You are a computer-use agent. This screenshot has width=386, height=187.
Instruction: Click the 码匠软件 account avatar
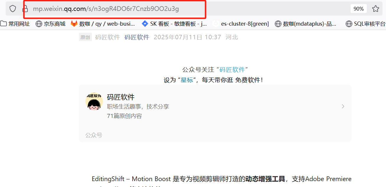pos(94,101)
